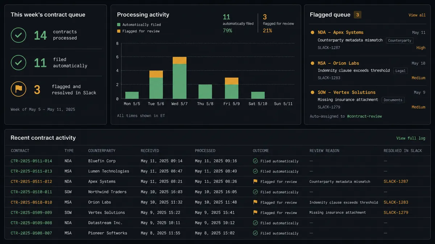
Task: Click the flag icon in the Apex Systems table row
Action: tap(255, 181)
